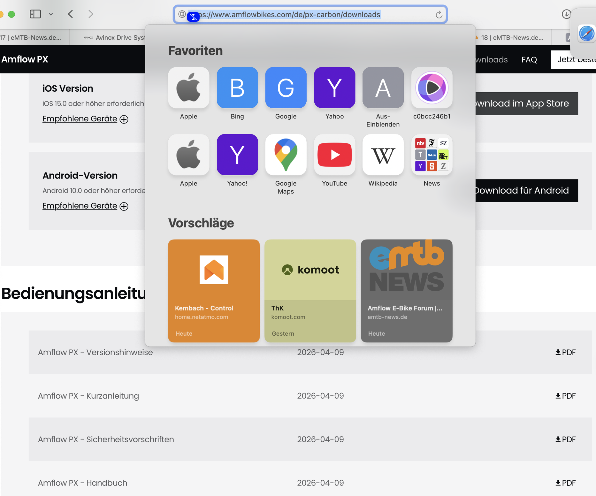Show Safari downloads list icon
This screenshot has height=496, width=596.
pyautogui.click(x=566, y=14)
